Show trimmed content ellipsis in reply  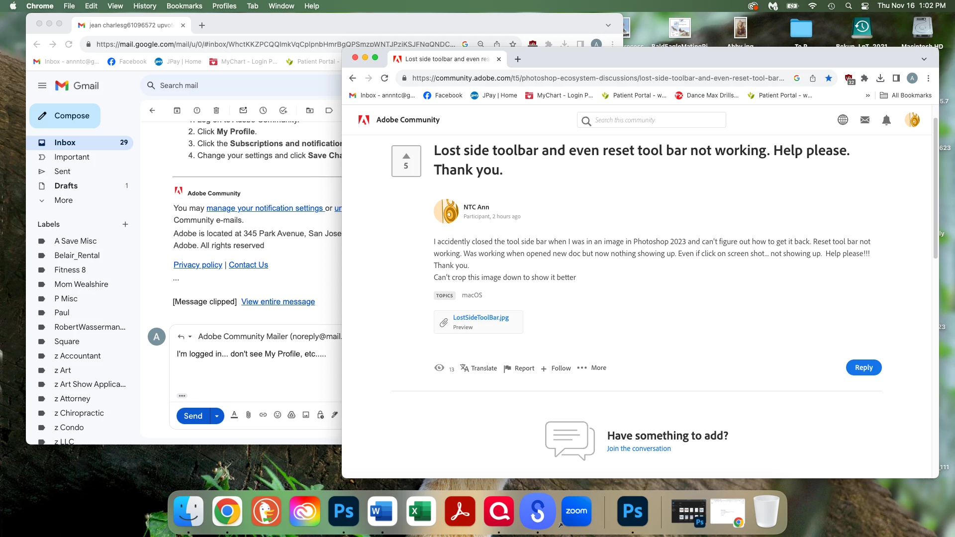pyautogui.click(x=182, y=396)
